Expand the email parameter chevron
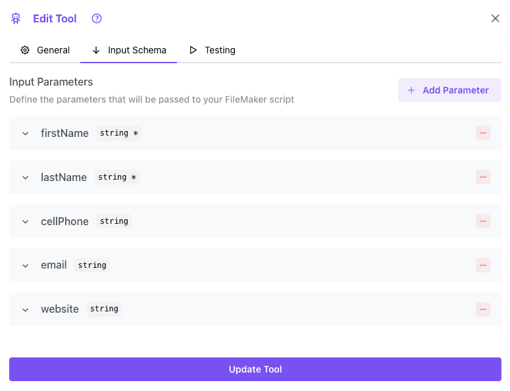 (26, 266)
